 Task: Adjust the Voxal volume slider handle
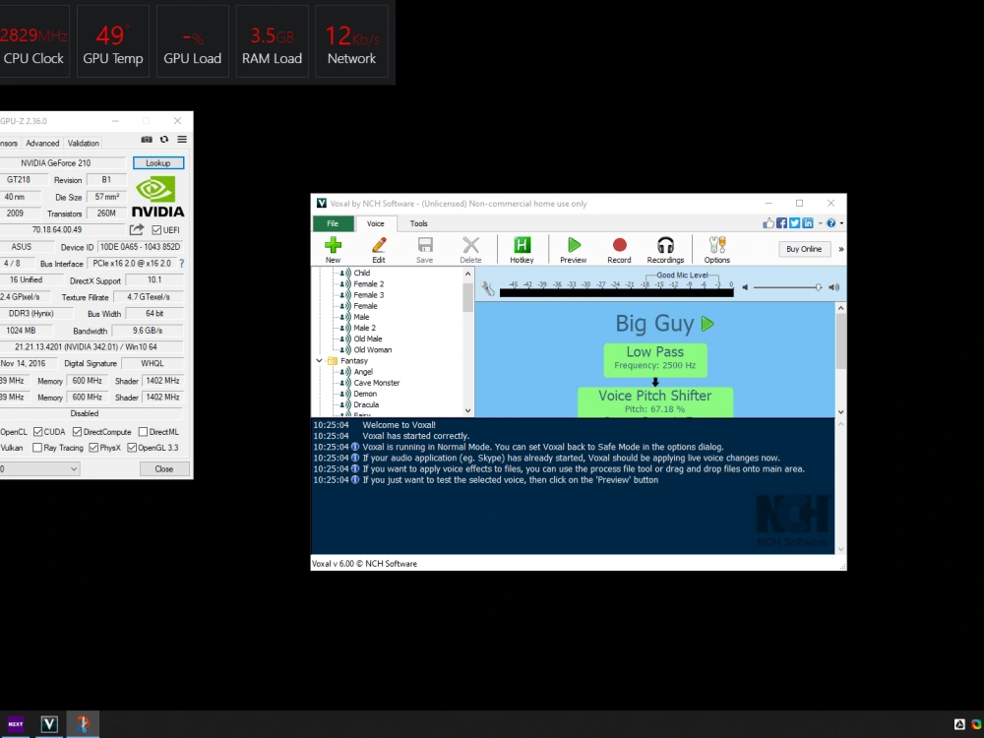click(x=818, y=287)
